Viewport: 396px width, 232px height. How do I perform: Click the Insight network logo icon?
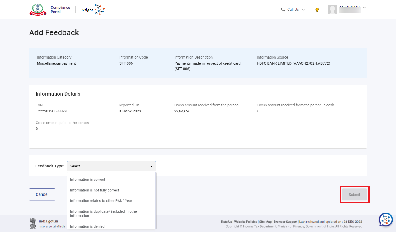pyautogui.click(x=100, y=10)
